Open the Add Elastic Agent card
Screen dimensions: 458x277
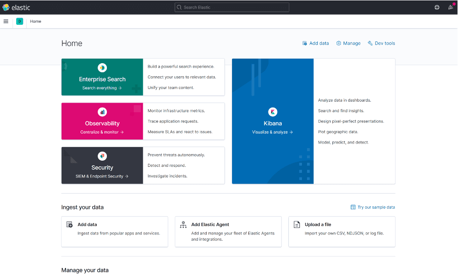tap(228, 232)
